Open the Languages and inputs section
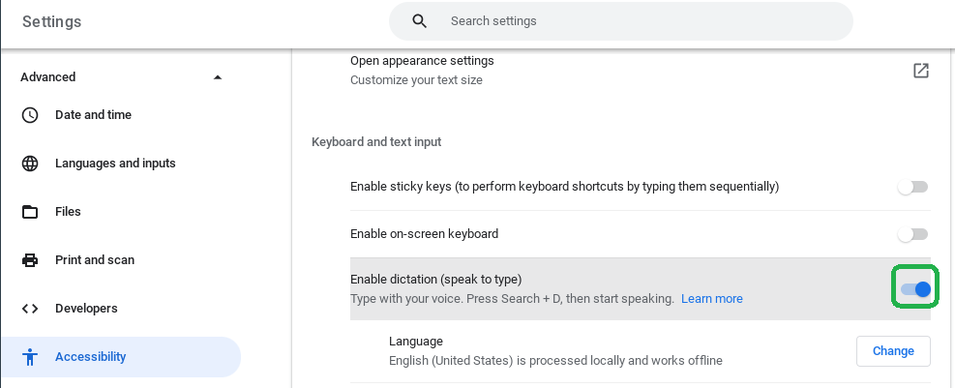The width and height of the screenshot is (955, 388). tap(116, 164)
